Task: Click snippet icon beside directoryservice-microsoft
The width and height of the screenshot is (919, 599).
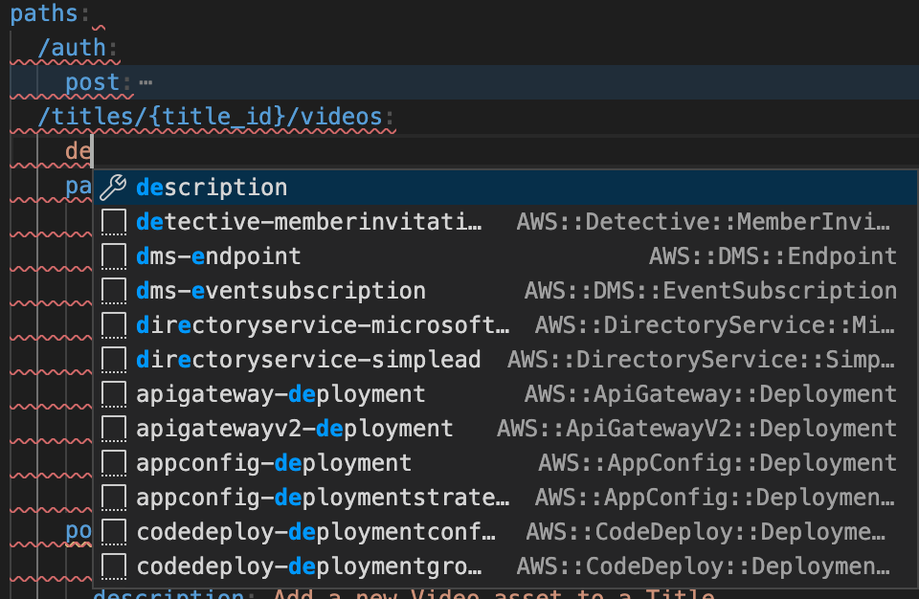Action: (x=114, y=325)
